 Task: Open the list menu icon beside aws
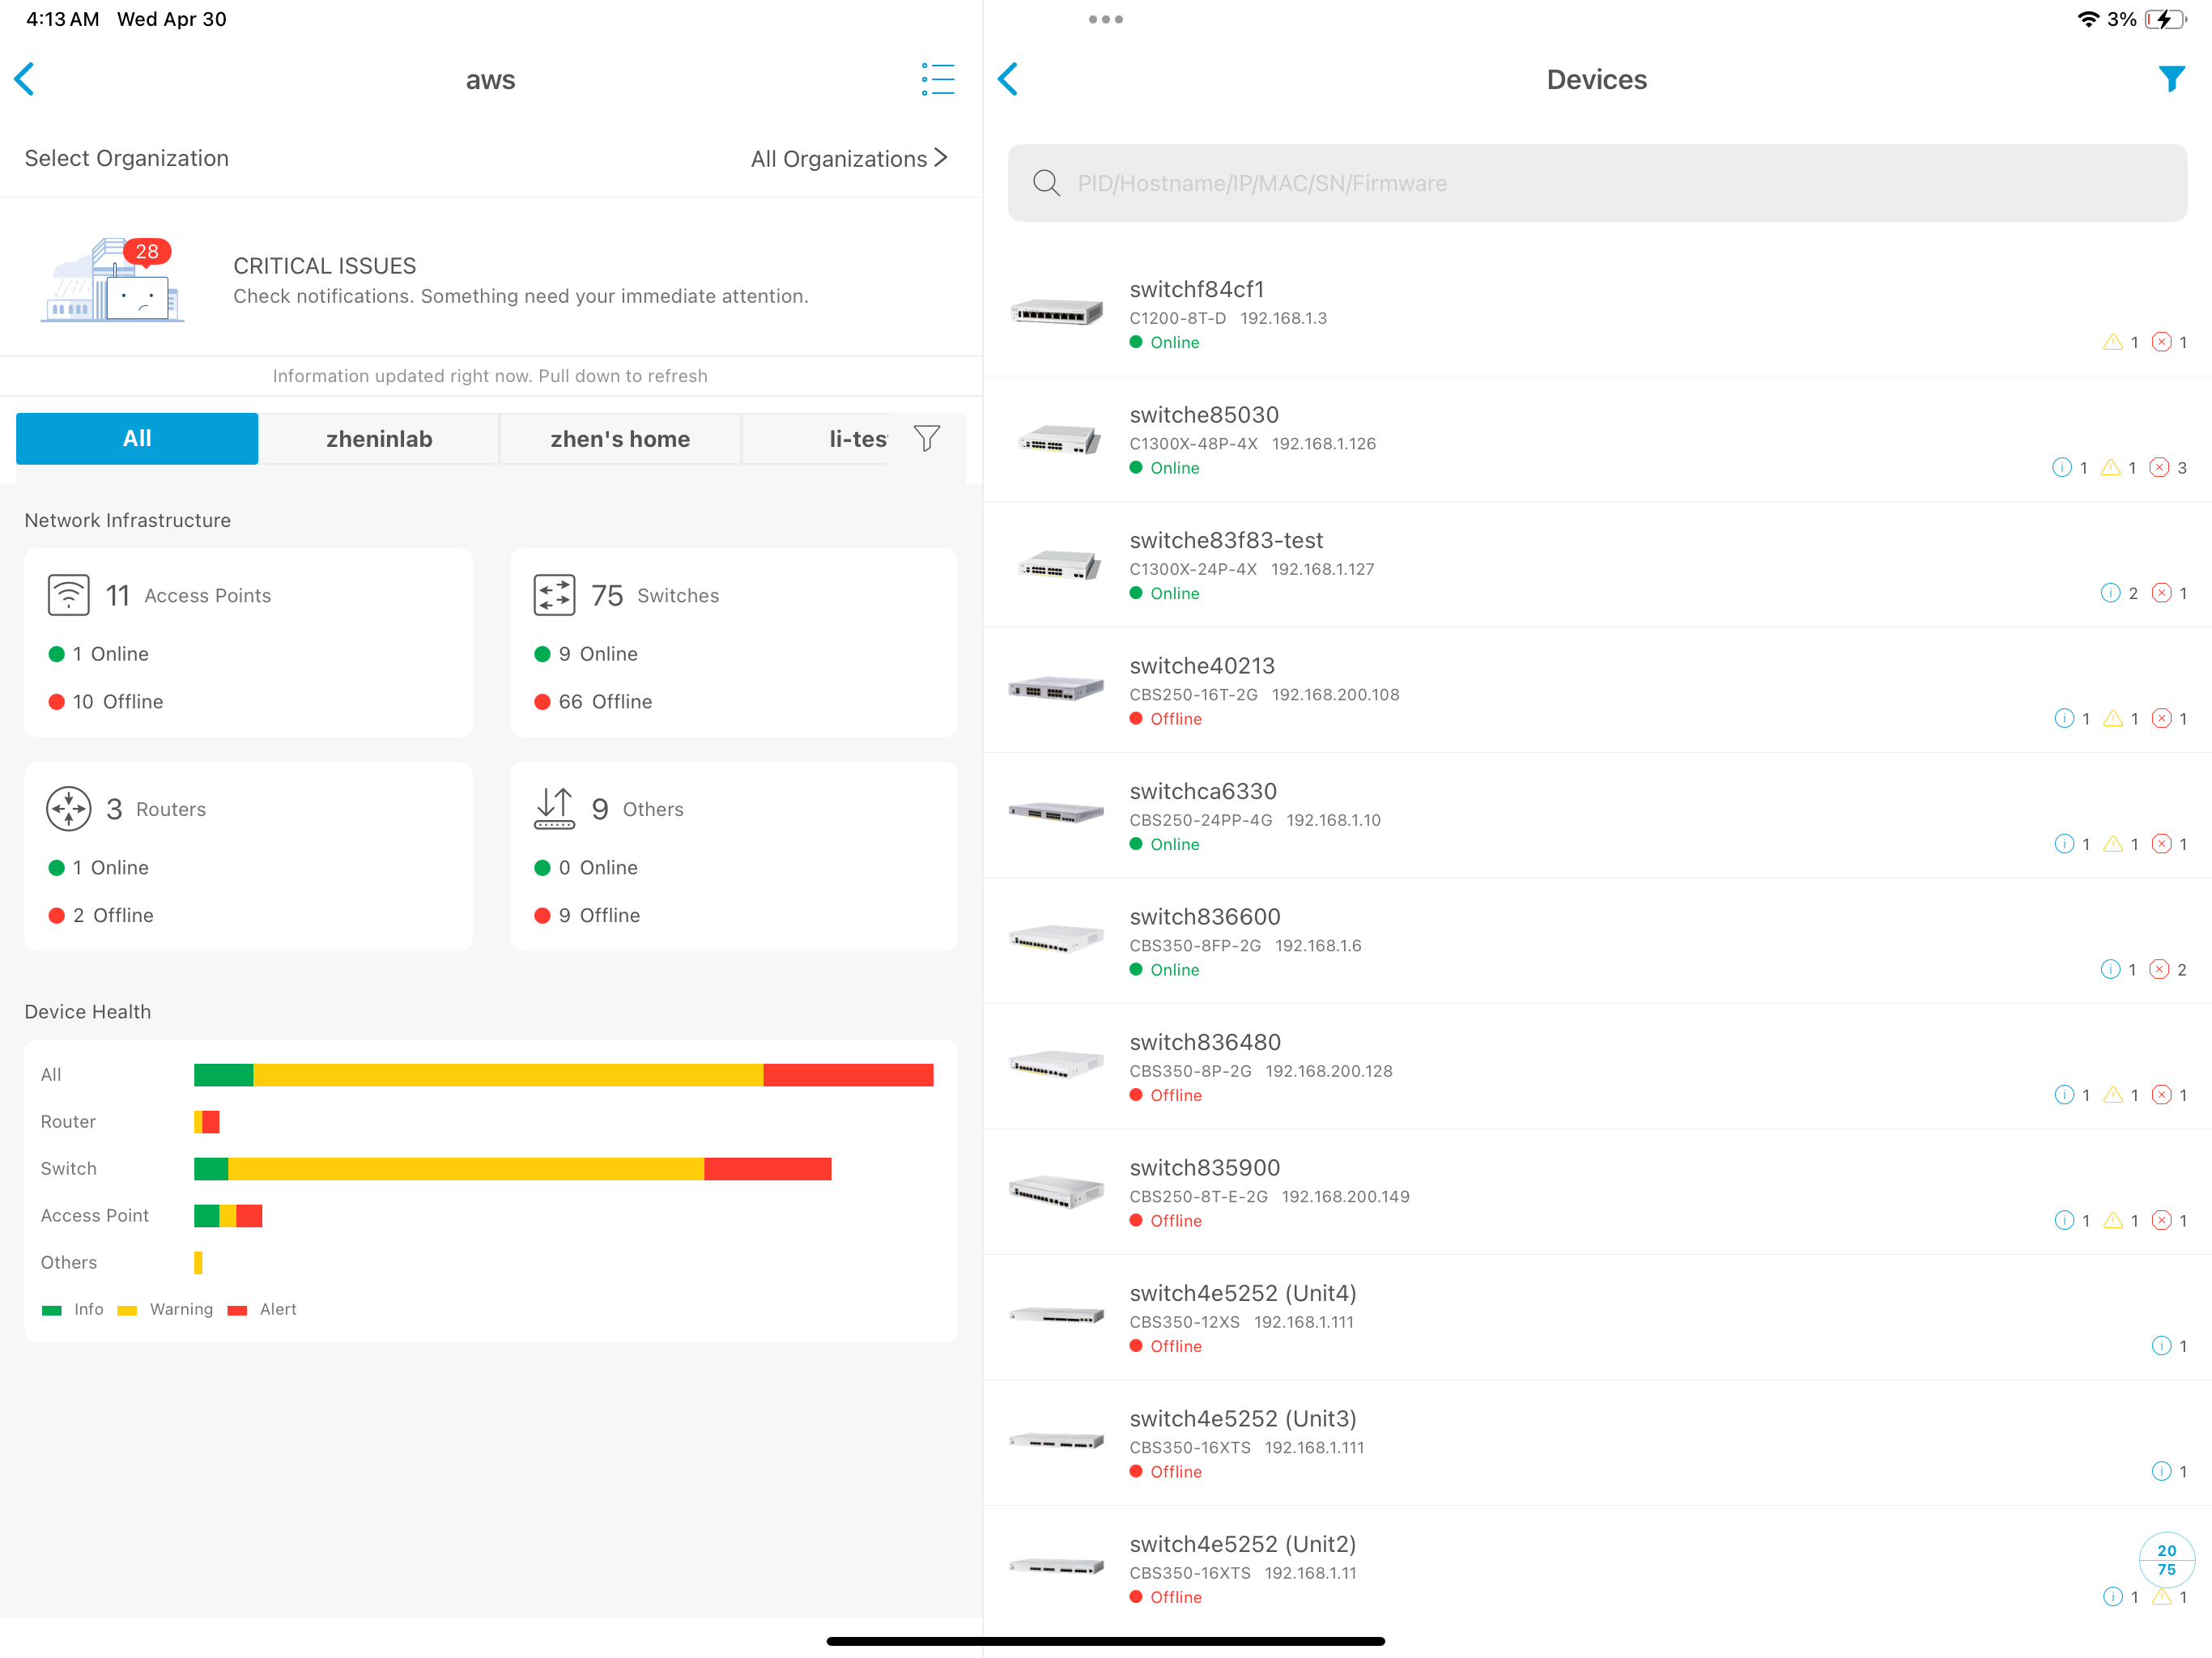937,79
